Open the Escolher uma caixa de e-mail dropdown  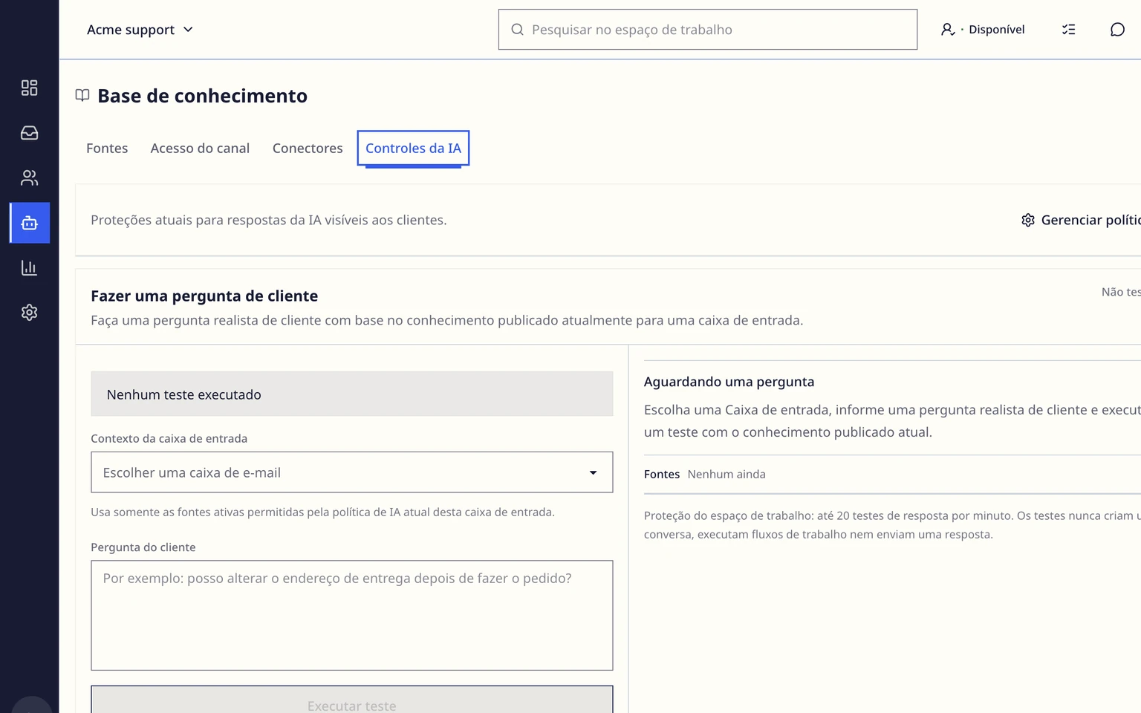coord(352,472)
